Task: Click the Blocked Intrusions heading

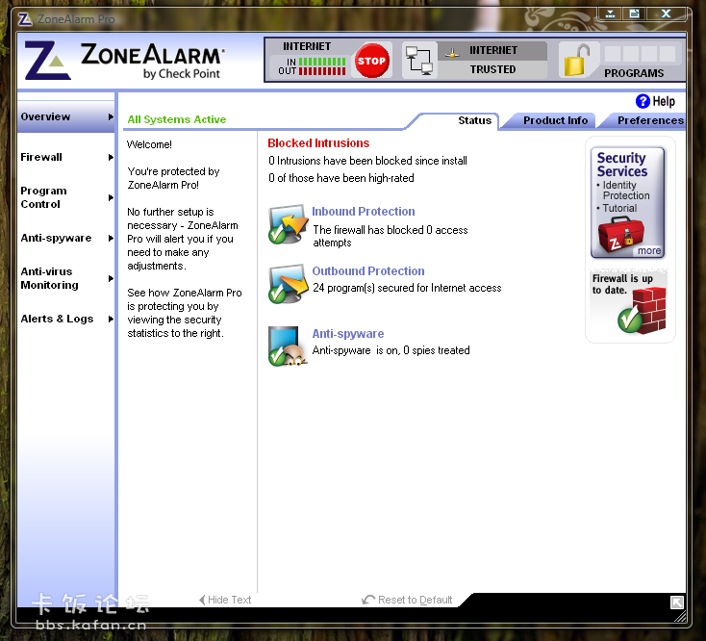Action: click(318, 143)
